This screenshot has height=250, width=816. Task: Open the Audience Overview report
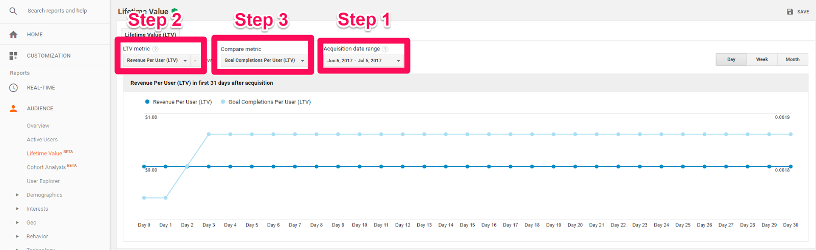pyautogui.click(x=38, y=126)
